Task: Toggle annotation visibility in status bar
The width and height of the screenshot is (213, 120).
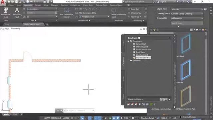Action: (114, 118)
